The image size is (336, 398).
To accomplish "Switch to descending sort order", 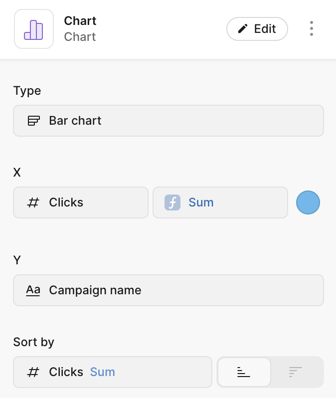I will (296, 372).
